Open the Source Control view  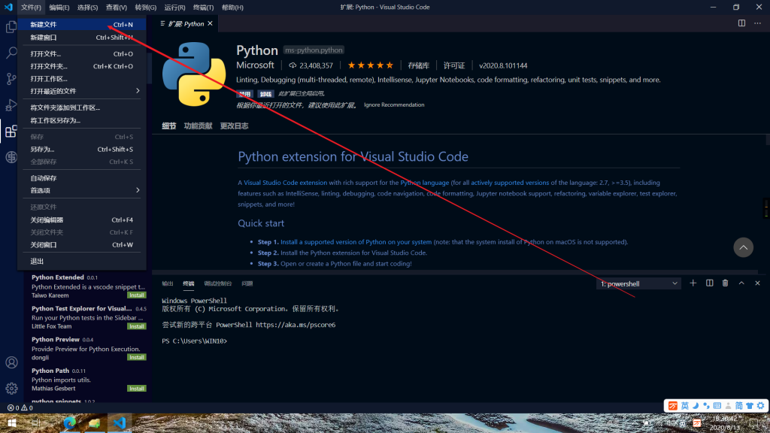11,78
